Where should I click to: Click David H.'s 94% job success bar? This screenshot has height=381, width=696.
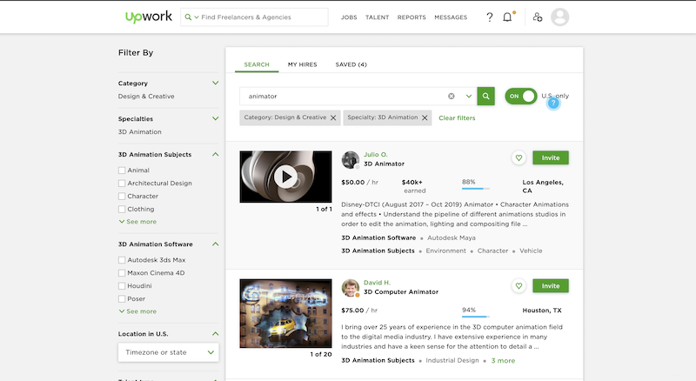[475, 317]
